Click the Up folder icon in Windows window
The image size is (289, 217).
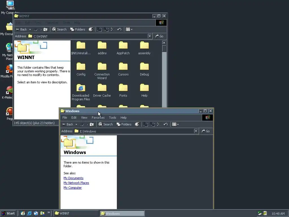(92, 124)
